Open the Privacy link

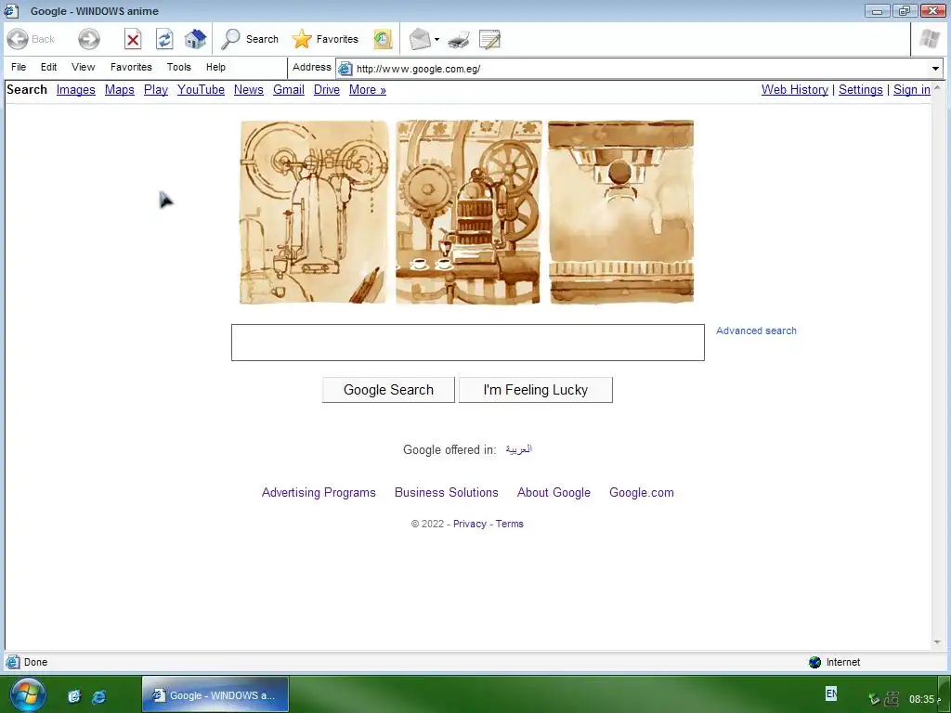pyautogui.click(x=469, y=524)
